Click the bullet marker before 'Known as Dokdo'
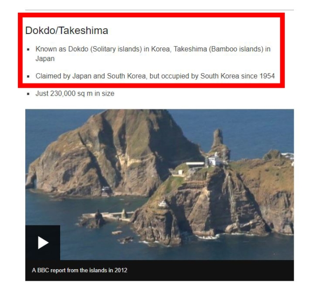This screenshot has height=291, width=314. [x=28, y=49]
